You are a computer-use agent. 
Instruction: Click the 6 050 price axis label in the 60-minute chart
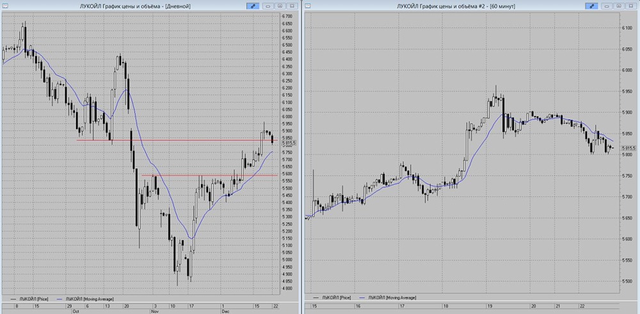pyautogui.click(x=627, y=49)
